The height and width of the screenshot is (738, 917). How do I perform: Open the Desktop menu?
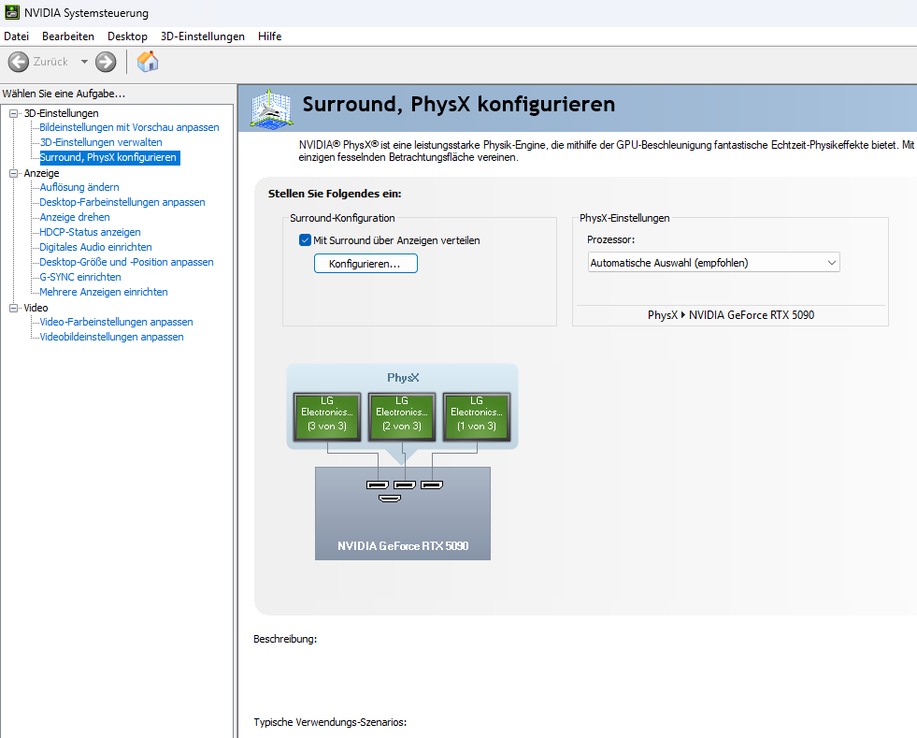pos(127,36)
